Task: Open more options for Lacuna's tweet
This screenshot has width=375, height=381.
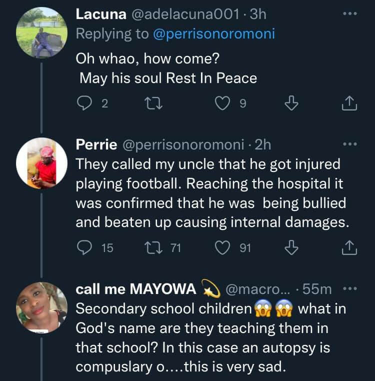Action: (x=350, y=14)
